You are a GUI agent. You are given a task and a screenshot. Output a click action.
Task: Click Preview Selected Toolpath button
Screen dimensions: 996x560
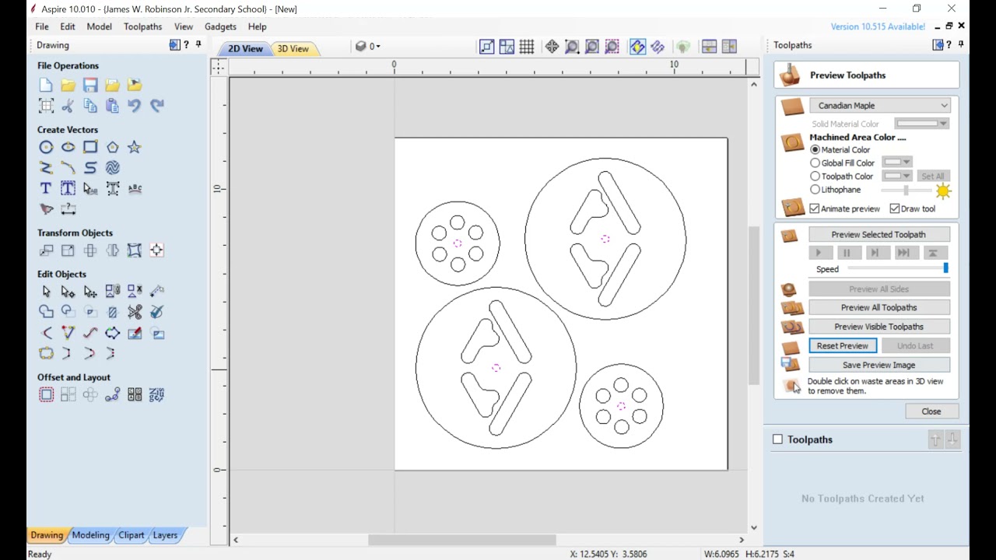879,235
